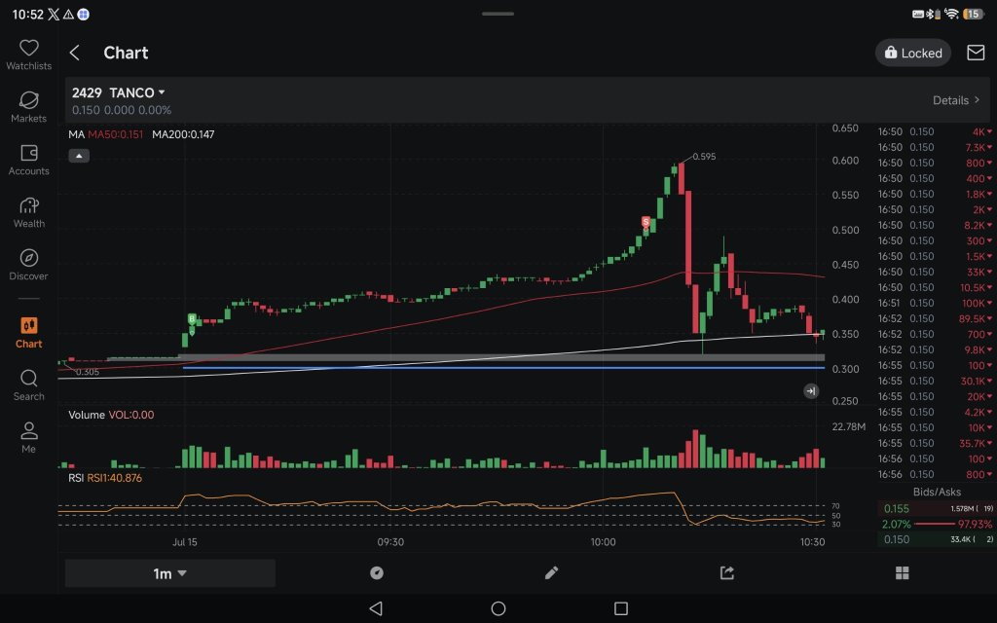
Task: Select the MA200:0.147 indicator label
Action: (183, 134)
